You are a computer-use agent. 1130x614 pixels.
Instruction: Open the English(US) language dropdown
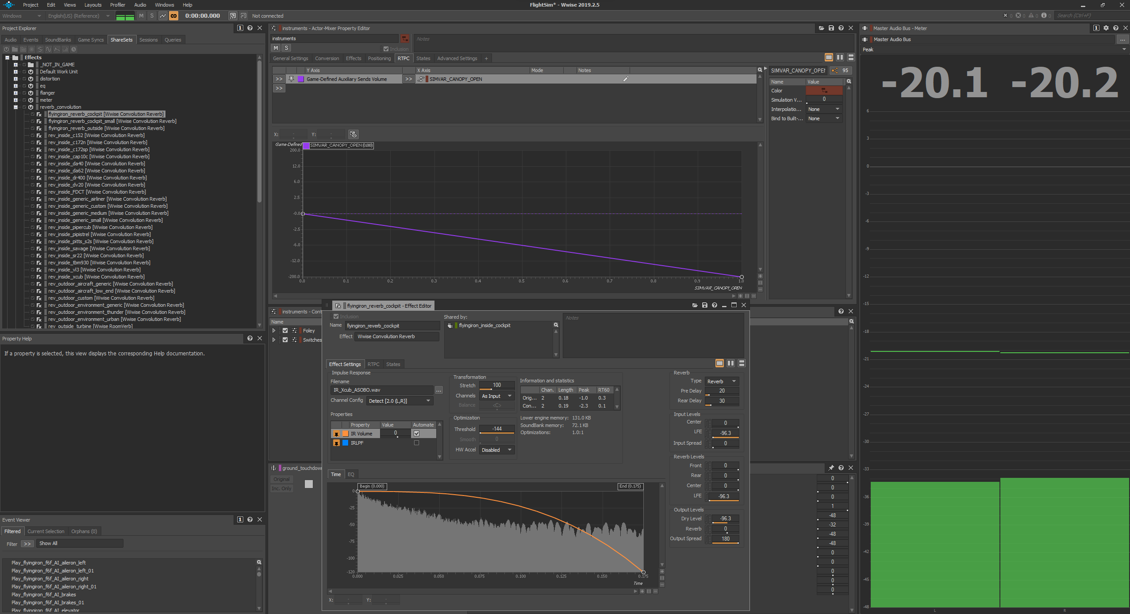[79, 16]
